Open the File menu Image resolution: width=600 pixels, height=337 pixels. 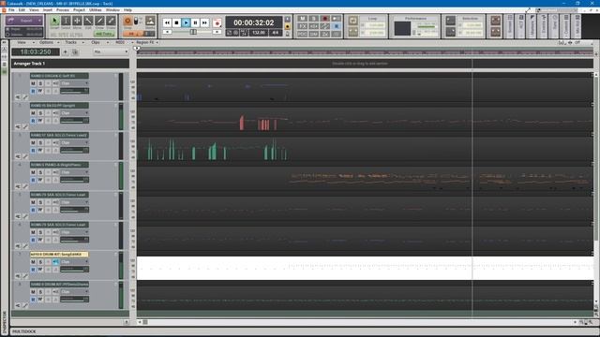click(x=11, y=10)
